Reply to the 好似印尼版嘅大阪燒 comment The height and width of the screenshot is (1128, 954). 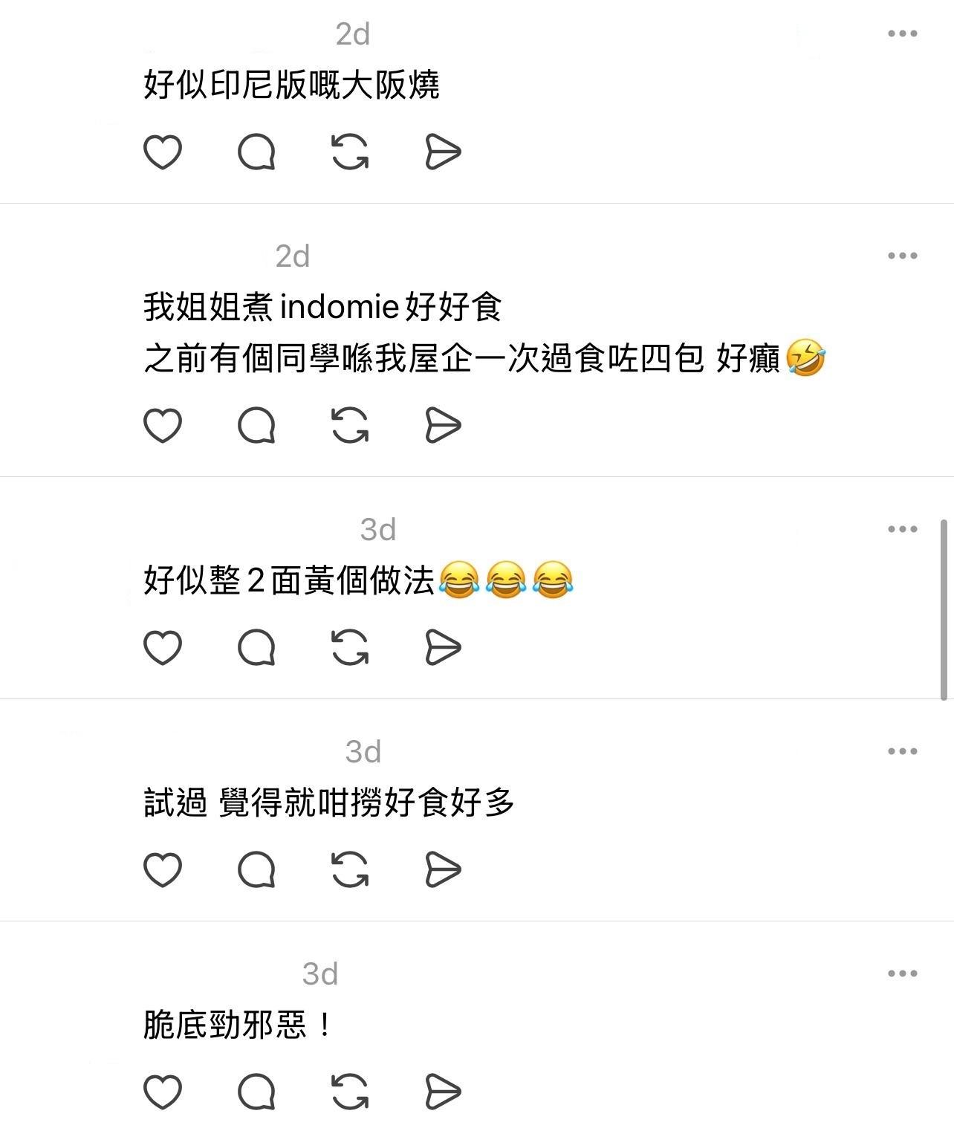(x=256, y=152)
